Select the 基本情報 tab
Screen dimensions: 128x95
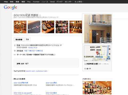(19, 40)
